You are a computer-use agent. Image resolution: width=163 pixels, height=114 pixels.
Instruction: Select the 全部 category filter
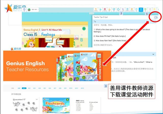click(19, 88)
